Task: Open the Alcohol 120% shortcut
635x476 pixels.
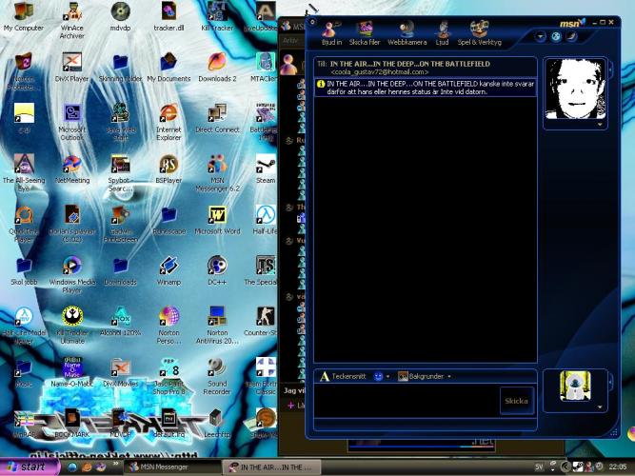Action: click(120, 322)
